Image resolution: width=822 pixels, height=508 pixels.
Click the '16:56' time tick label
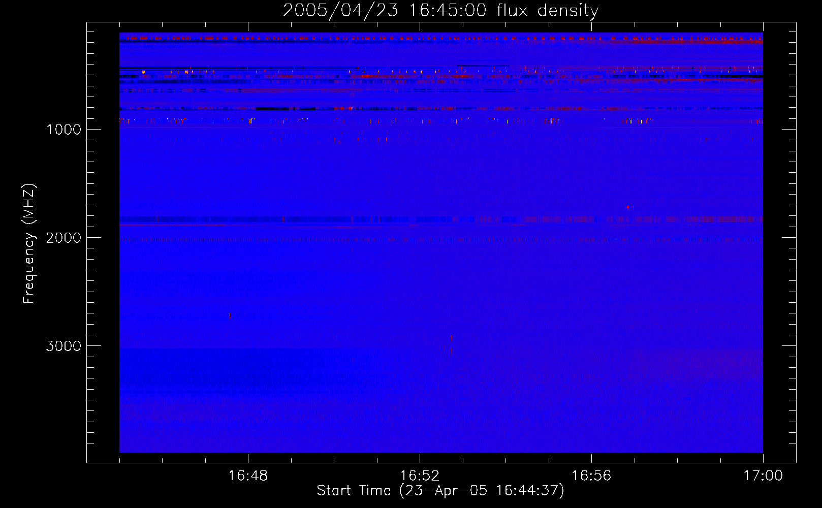coord(591,476)
